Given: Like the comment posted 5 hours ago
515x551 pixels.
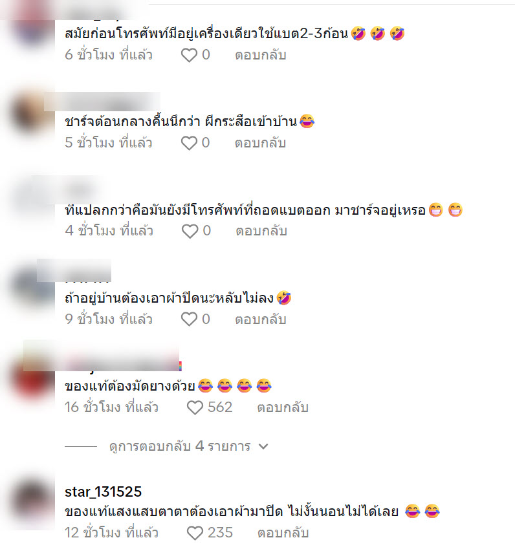Looking at the screenshot, I should click(x=189, y=143).
